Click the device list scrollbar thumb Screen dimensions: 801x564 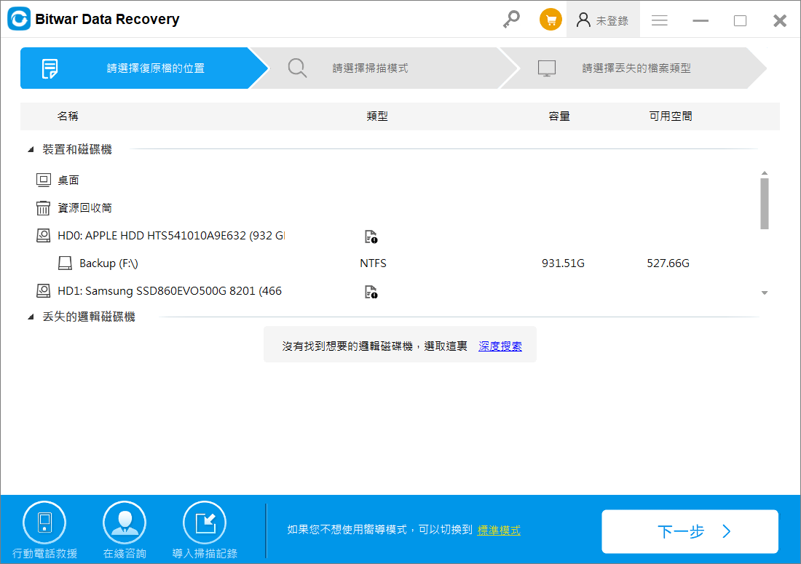point(764,204)
